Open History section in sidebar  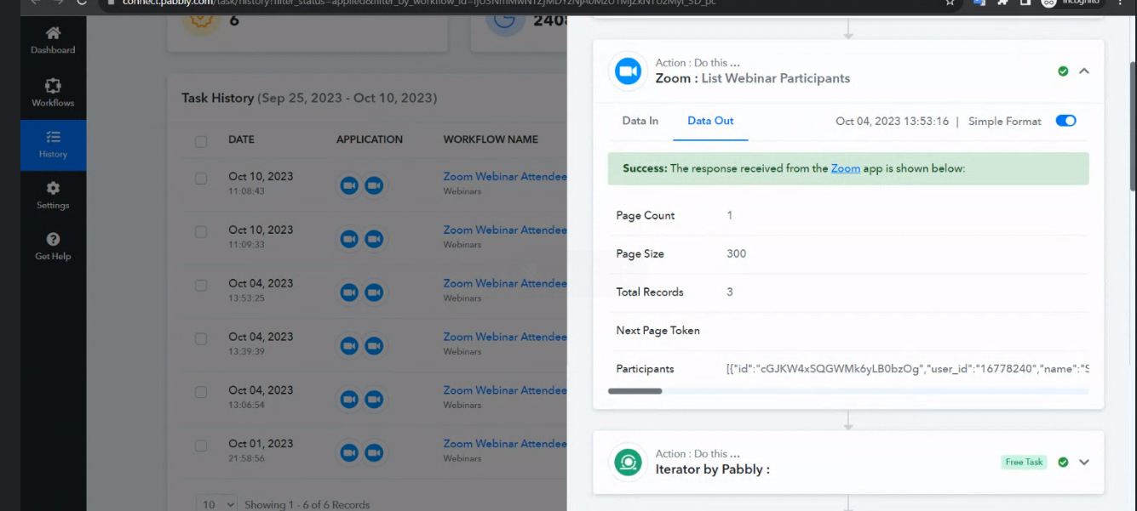pyautogui.click(x=53, y=145)
